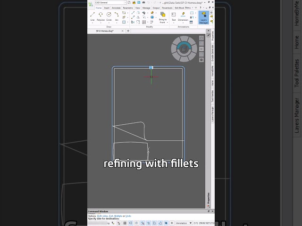The width and height of the screenshot is (302, 226).
Task: Activate the Pattern array tool
Action: (144, 22)
